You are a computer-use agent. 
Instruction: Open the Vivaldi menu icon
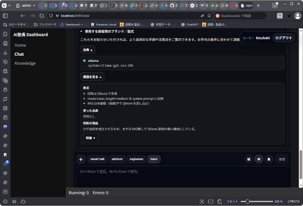click(x=5, y=6)
